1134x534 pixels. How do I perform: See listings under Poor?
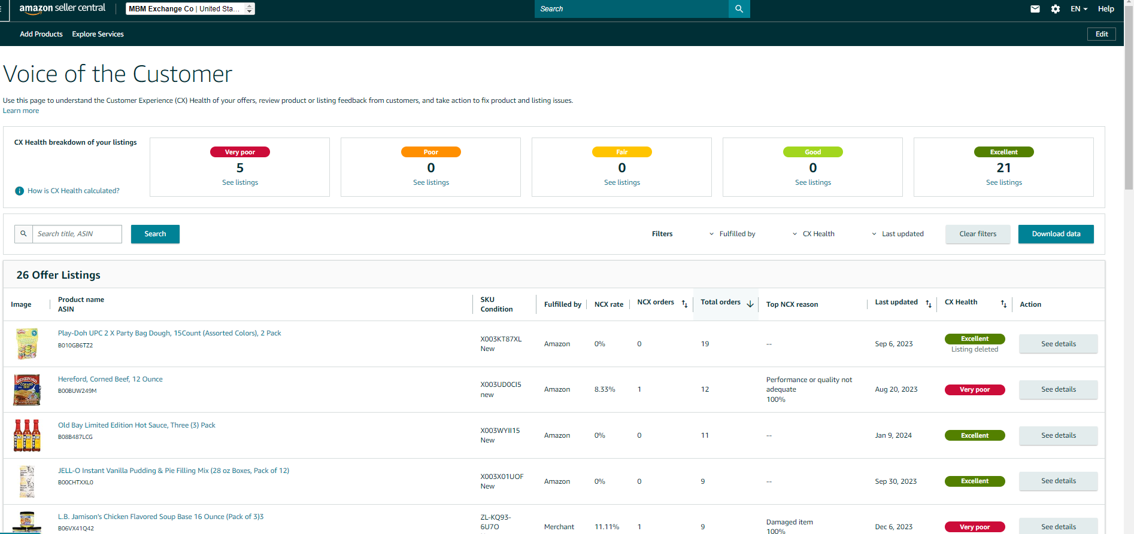[x=431, y=182]
